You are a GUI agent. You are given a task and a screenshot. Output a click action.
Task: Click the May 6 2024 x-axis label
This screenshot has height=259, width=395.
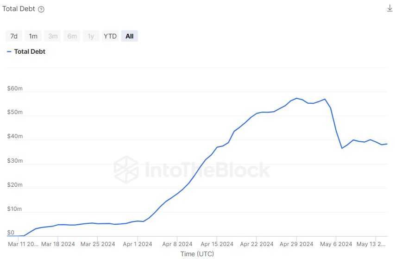tap(337, 244)
